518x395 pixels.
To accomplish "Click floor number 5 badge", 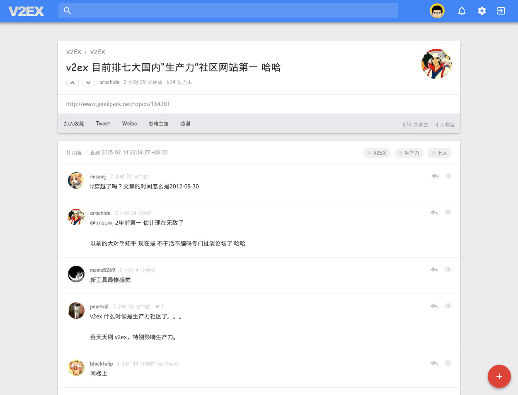I will [x=448, y=363].
